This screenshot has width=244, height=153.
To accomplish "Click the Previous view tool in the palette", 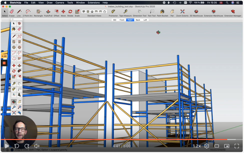I will point(19,113).
